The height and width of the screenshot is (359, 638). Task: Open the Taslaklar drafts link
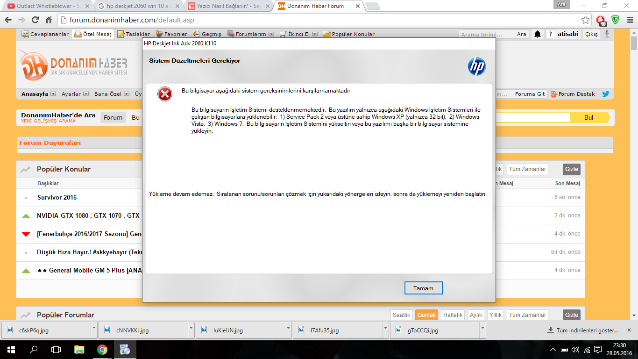pyautogui.click(x=134, y=34)
